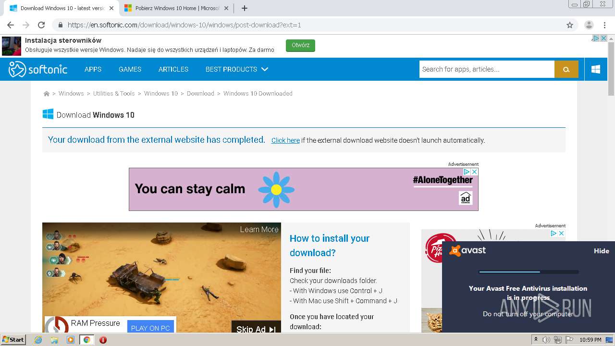Open the Windows Start menu

tap(13, 340)
